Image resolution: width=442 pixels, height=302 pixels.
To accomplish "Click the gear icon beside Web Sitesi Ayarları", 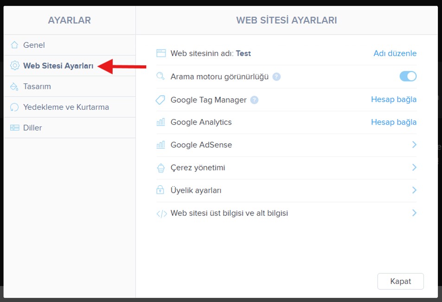I will (x=15, y=66).
